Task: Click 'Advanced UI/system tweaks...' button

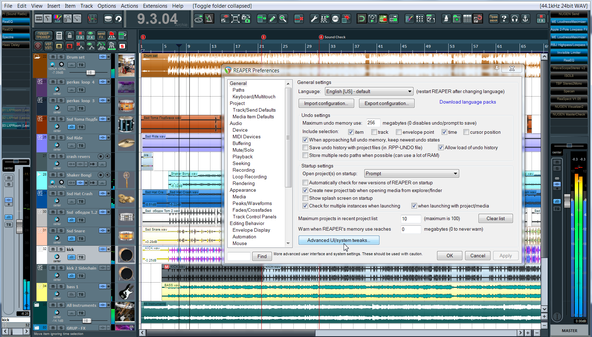Action: pyautogui.click(x=339, y=240)
